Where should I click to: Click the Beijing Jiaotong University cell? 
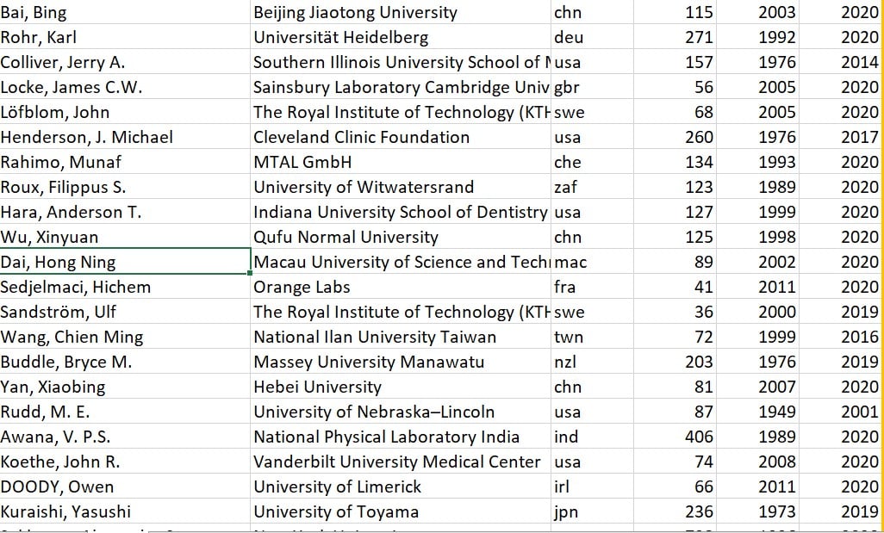pyautogui.click(x=401, y=12)
